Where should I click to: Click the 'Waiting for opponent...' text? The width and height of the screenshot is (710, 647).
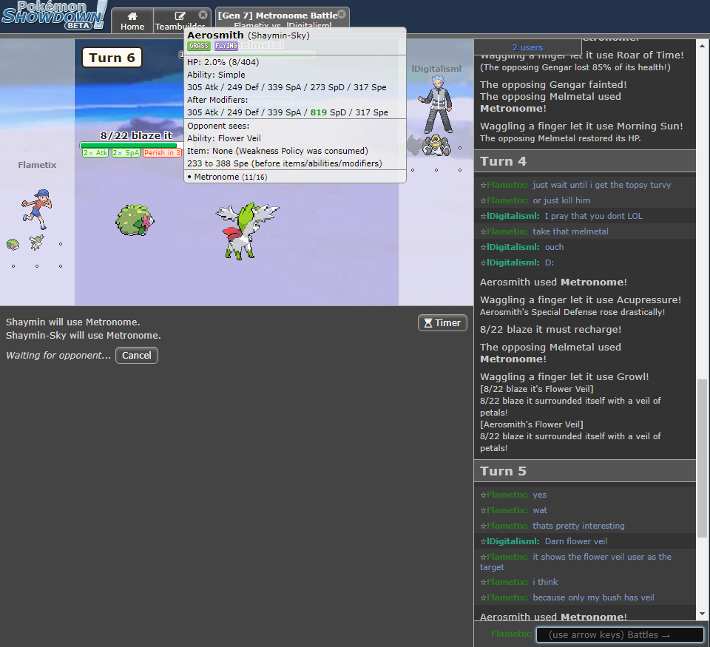[x=58, y=356]
